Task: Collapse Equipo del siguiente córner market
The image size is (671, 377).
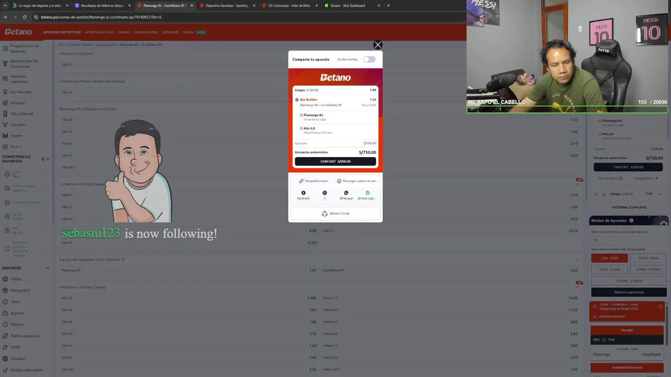Action: pos(578,260)
